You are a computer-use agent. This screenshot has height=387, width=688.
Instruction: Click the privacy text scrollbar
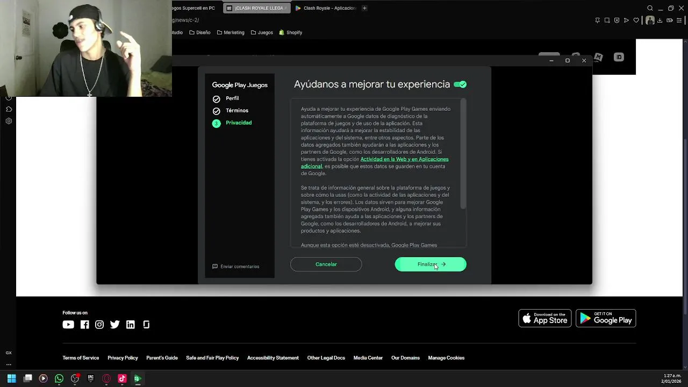463,155
